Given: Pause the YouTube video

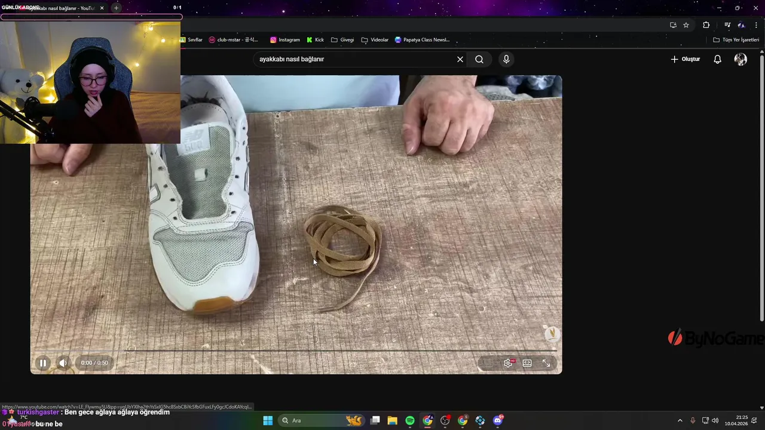Looking at the screenshot, I should pyautogui.click(x=43, y=363).
